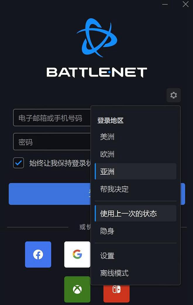Viewport: 193px width, 305px height.
Task: Sign in with Google
Action: pyautogui.click(x=77, y=255)
